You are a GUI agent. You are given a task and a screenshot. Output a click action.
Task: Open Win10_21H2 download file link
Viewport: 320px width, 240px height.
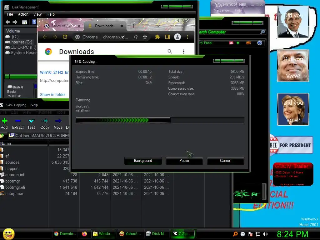pos(54,72)
